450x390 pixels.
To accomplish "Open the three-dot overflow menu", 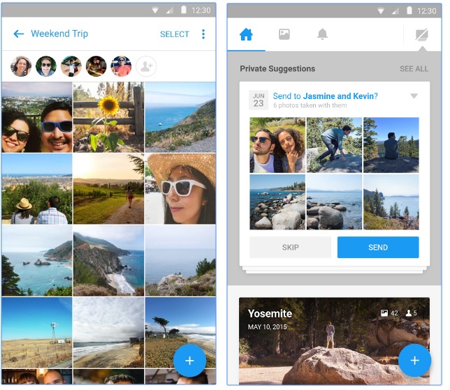I will [203, 34].
